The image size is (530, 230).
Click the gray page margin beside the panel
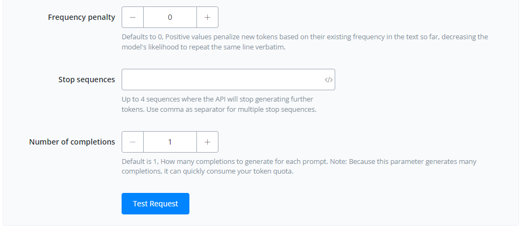[x=524, y=107]
